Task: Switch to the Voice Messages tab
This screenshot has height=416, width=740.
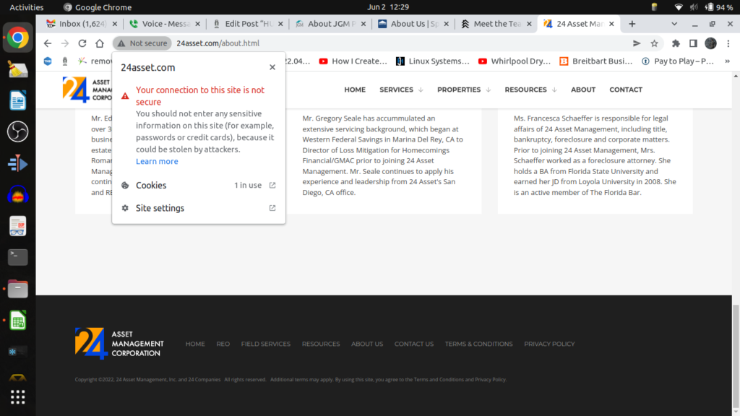Action: pos(165,24)
